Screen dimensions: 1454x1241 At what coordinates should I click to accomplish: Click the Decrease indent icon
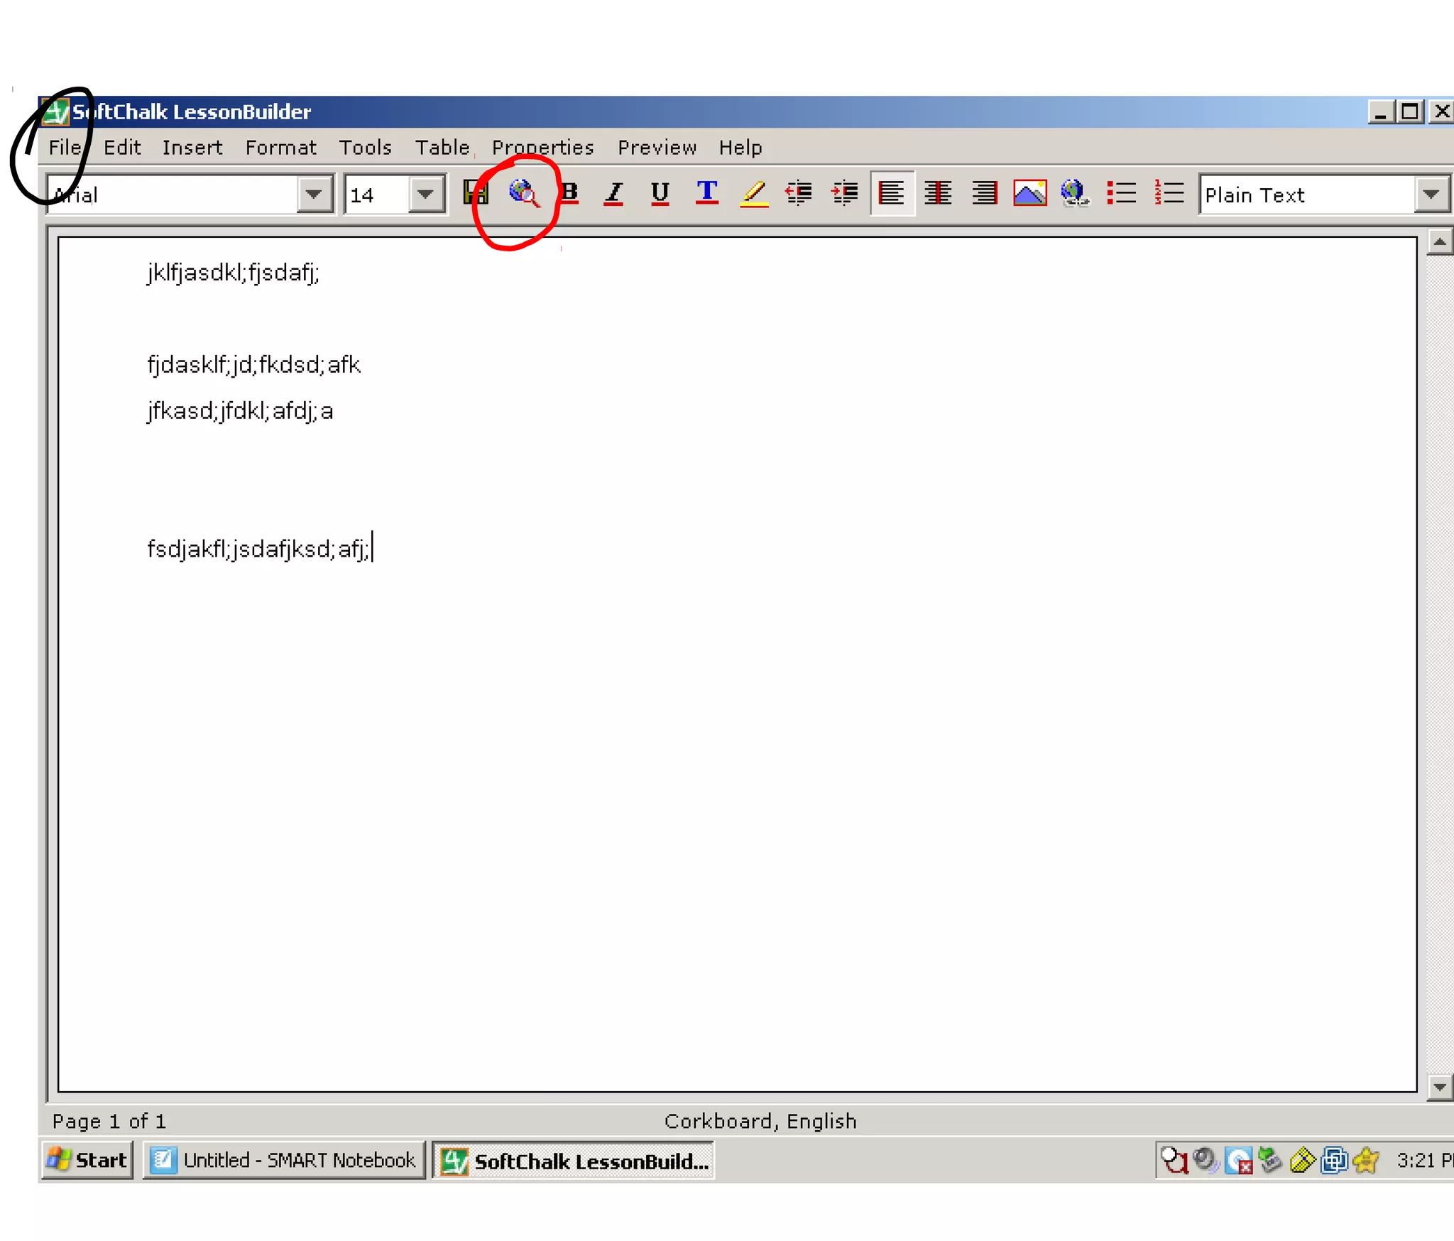799,193
